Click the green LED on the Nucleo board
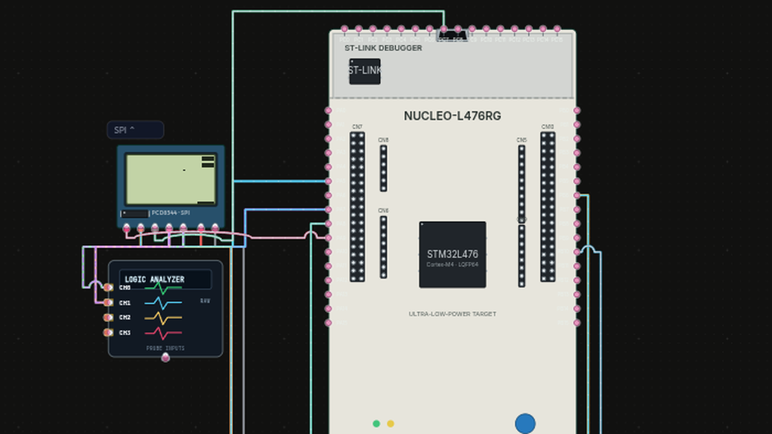 click(376, 424)
